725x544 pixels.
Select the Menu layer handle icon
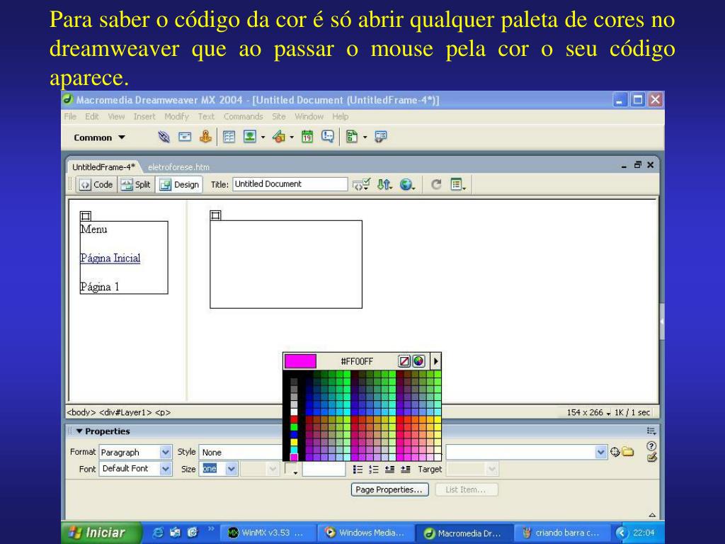(86, 216)
